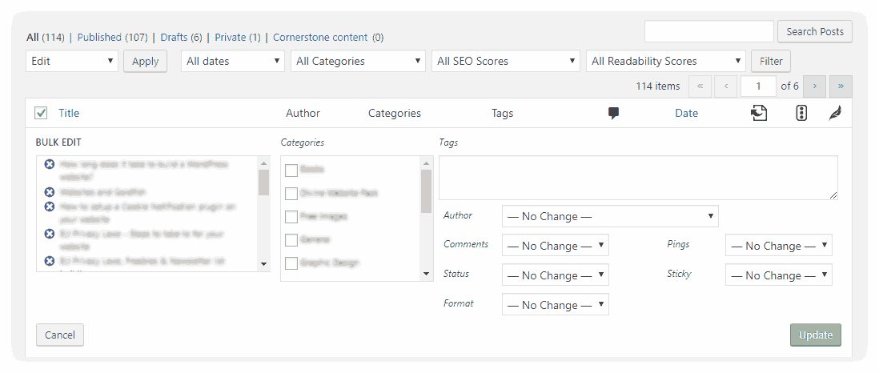The image size is (879, 373).
Task: Check the first category checkbox
Action: coord(291,170)
